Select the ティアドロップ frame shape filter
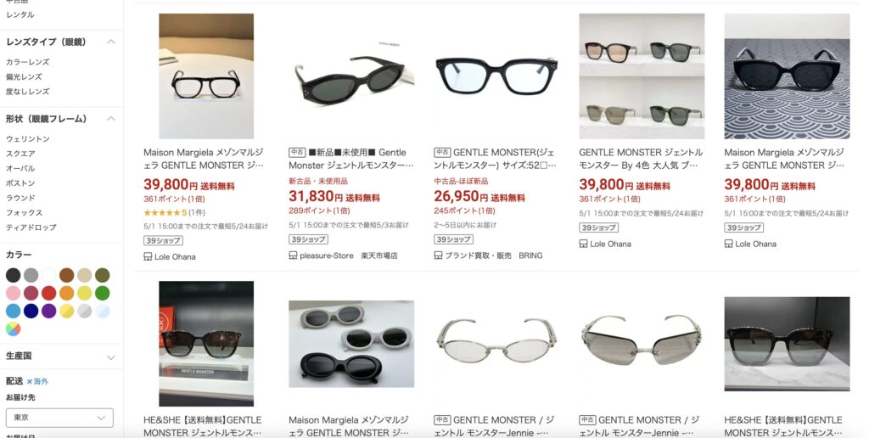Screen dimensions: 869x438 (31, 227)
